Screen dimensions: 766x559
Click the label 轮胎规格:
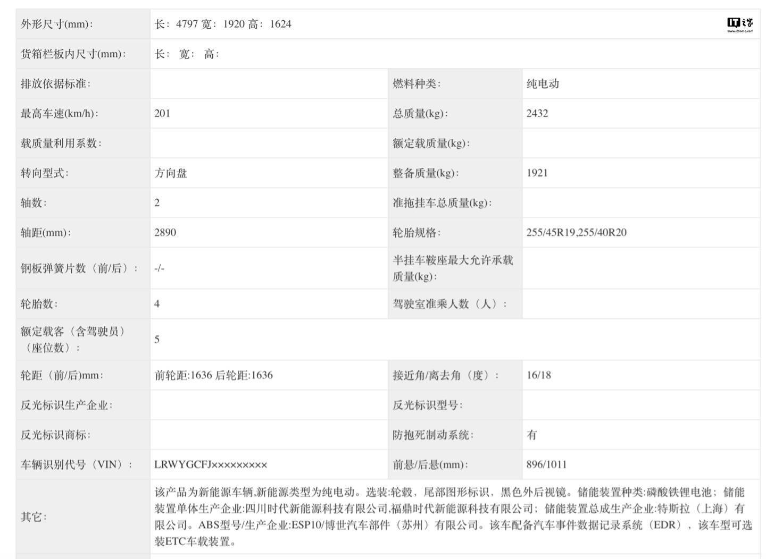click(417, 232)
